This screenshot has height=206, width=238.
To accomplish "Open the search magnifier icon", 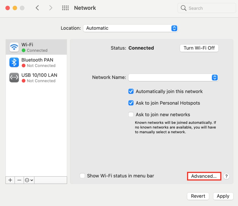I will pos(183,8).
